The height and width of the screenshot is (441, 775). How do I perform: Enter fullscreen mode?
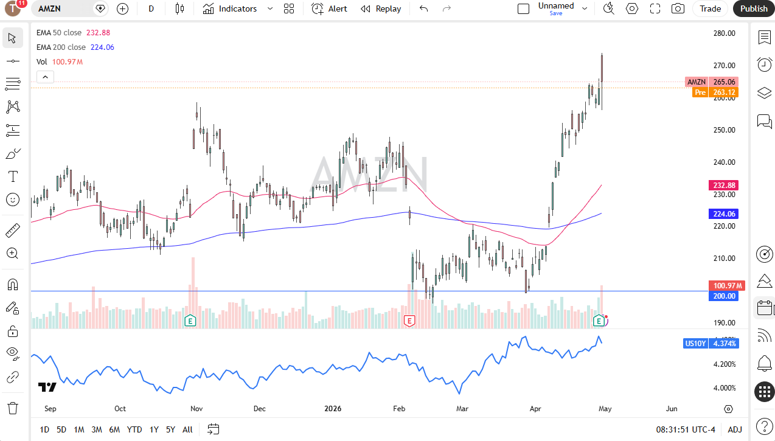pyautogui.click(x=655, y=9)
